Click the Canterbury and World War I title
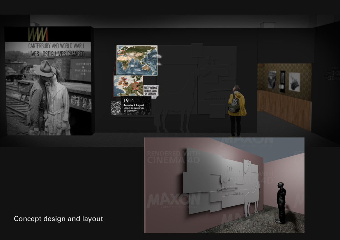This screenshot has height=240, width=340. tap(56, 46)
